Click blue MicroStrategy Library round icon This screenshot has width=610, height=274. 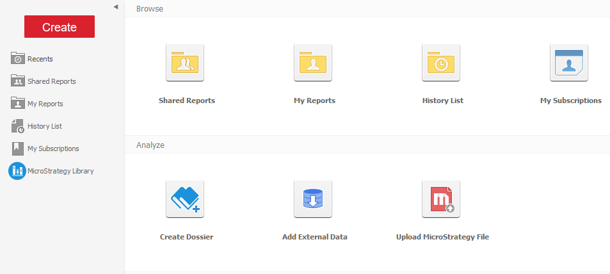point(17,171)
